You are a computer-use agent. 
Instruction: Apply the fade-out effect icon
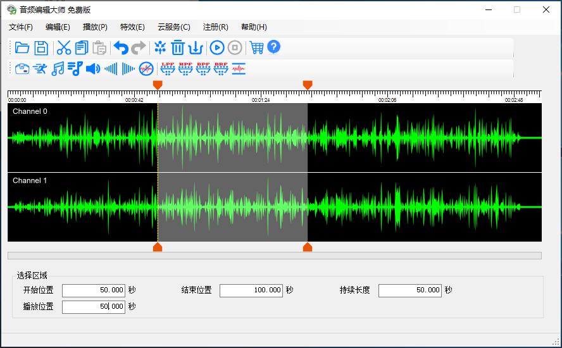pos(128,68)
